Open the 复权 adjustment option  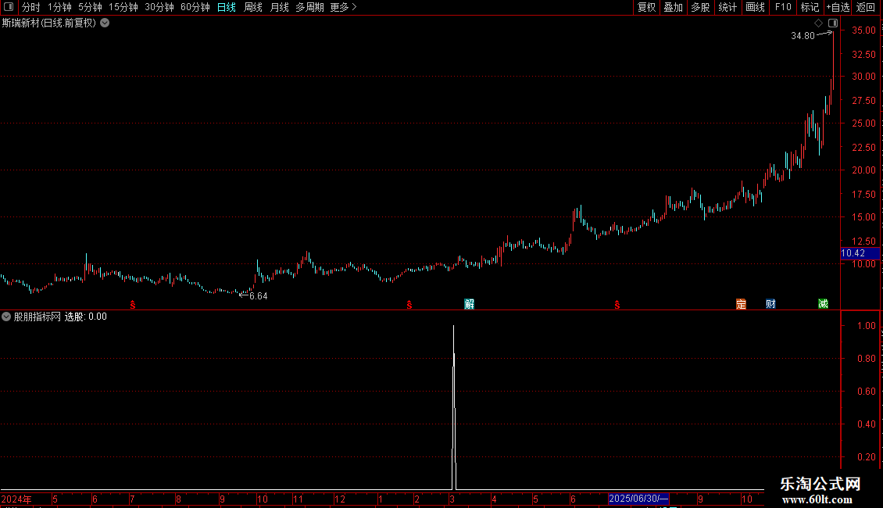pyautogui.click(x=646, y=7)
